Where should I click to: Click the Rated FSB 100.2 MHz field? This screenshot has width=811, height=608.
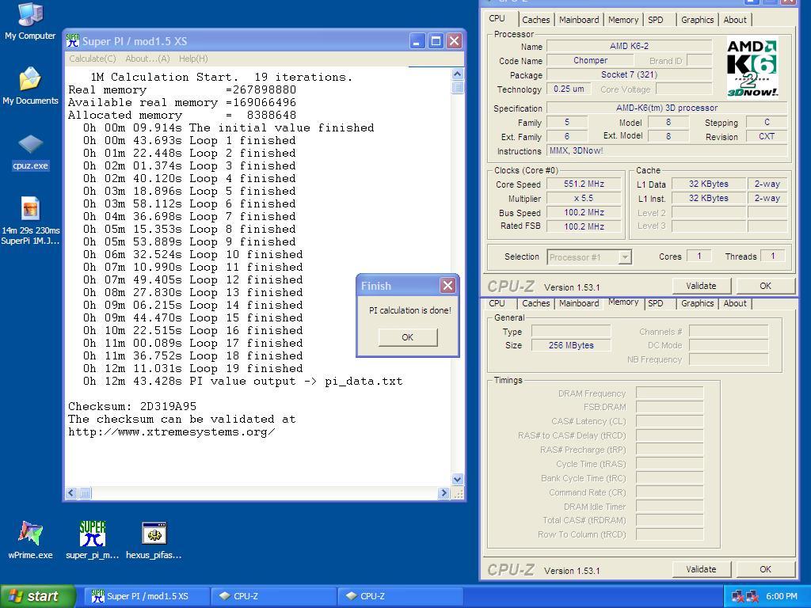584,226
